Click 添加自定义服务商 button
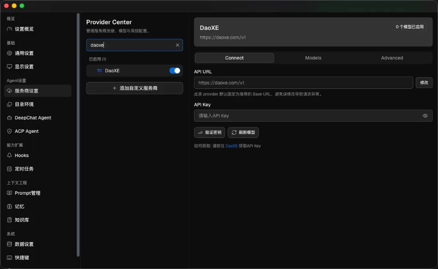 click(134, 88)
